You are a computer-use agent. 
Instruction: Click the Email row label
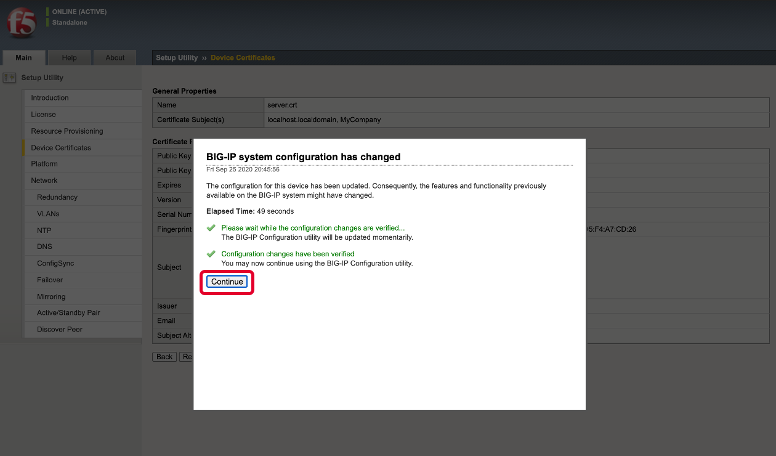[166, 320]
